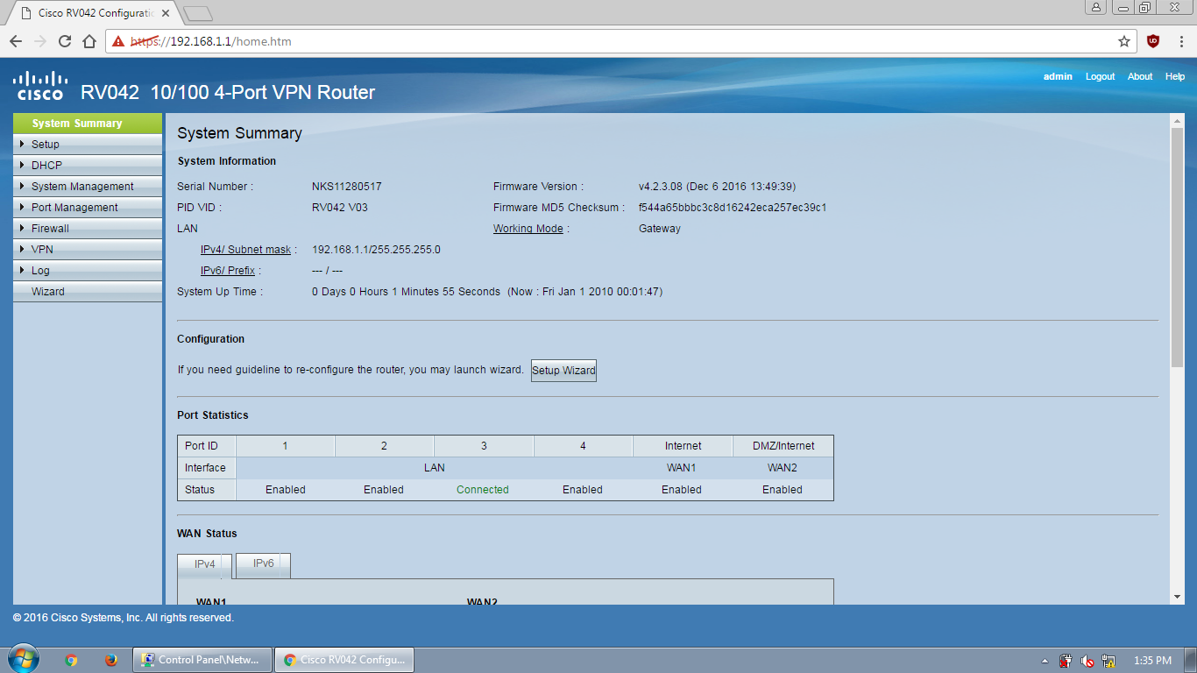The width and height of the screenshot is (1197, 673).
Task: Click the serial number NKS11280517
Action: pos(347,187)
